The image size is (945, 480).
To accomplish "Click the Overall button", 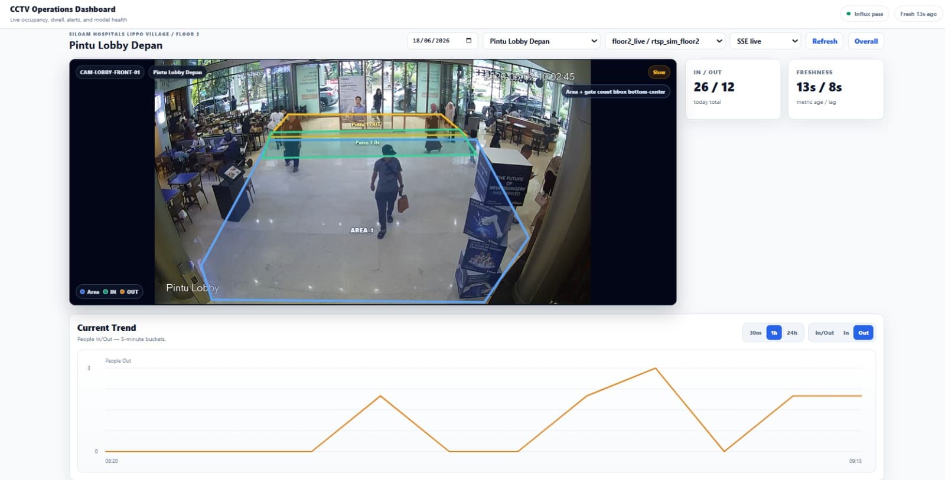I will (866, 41).
